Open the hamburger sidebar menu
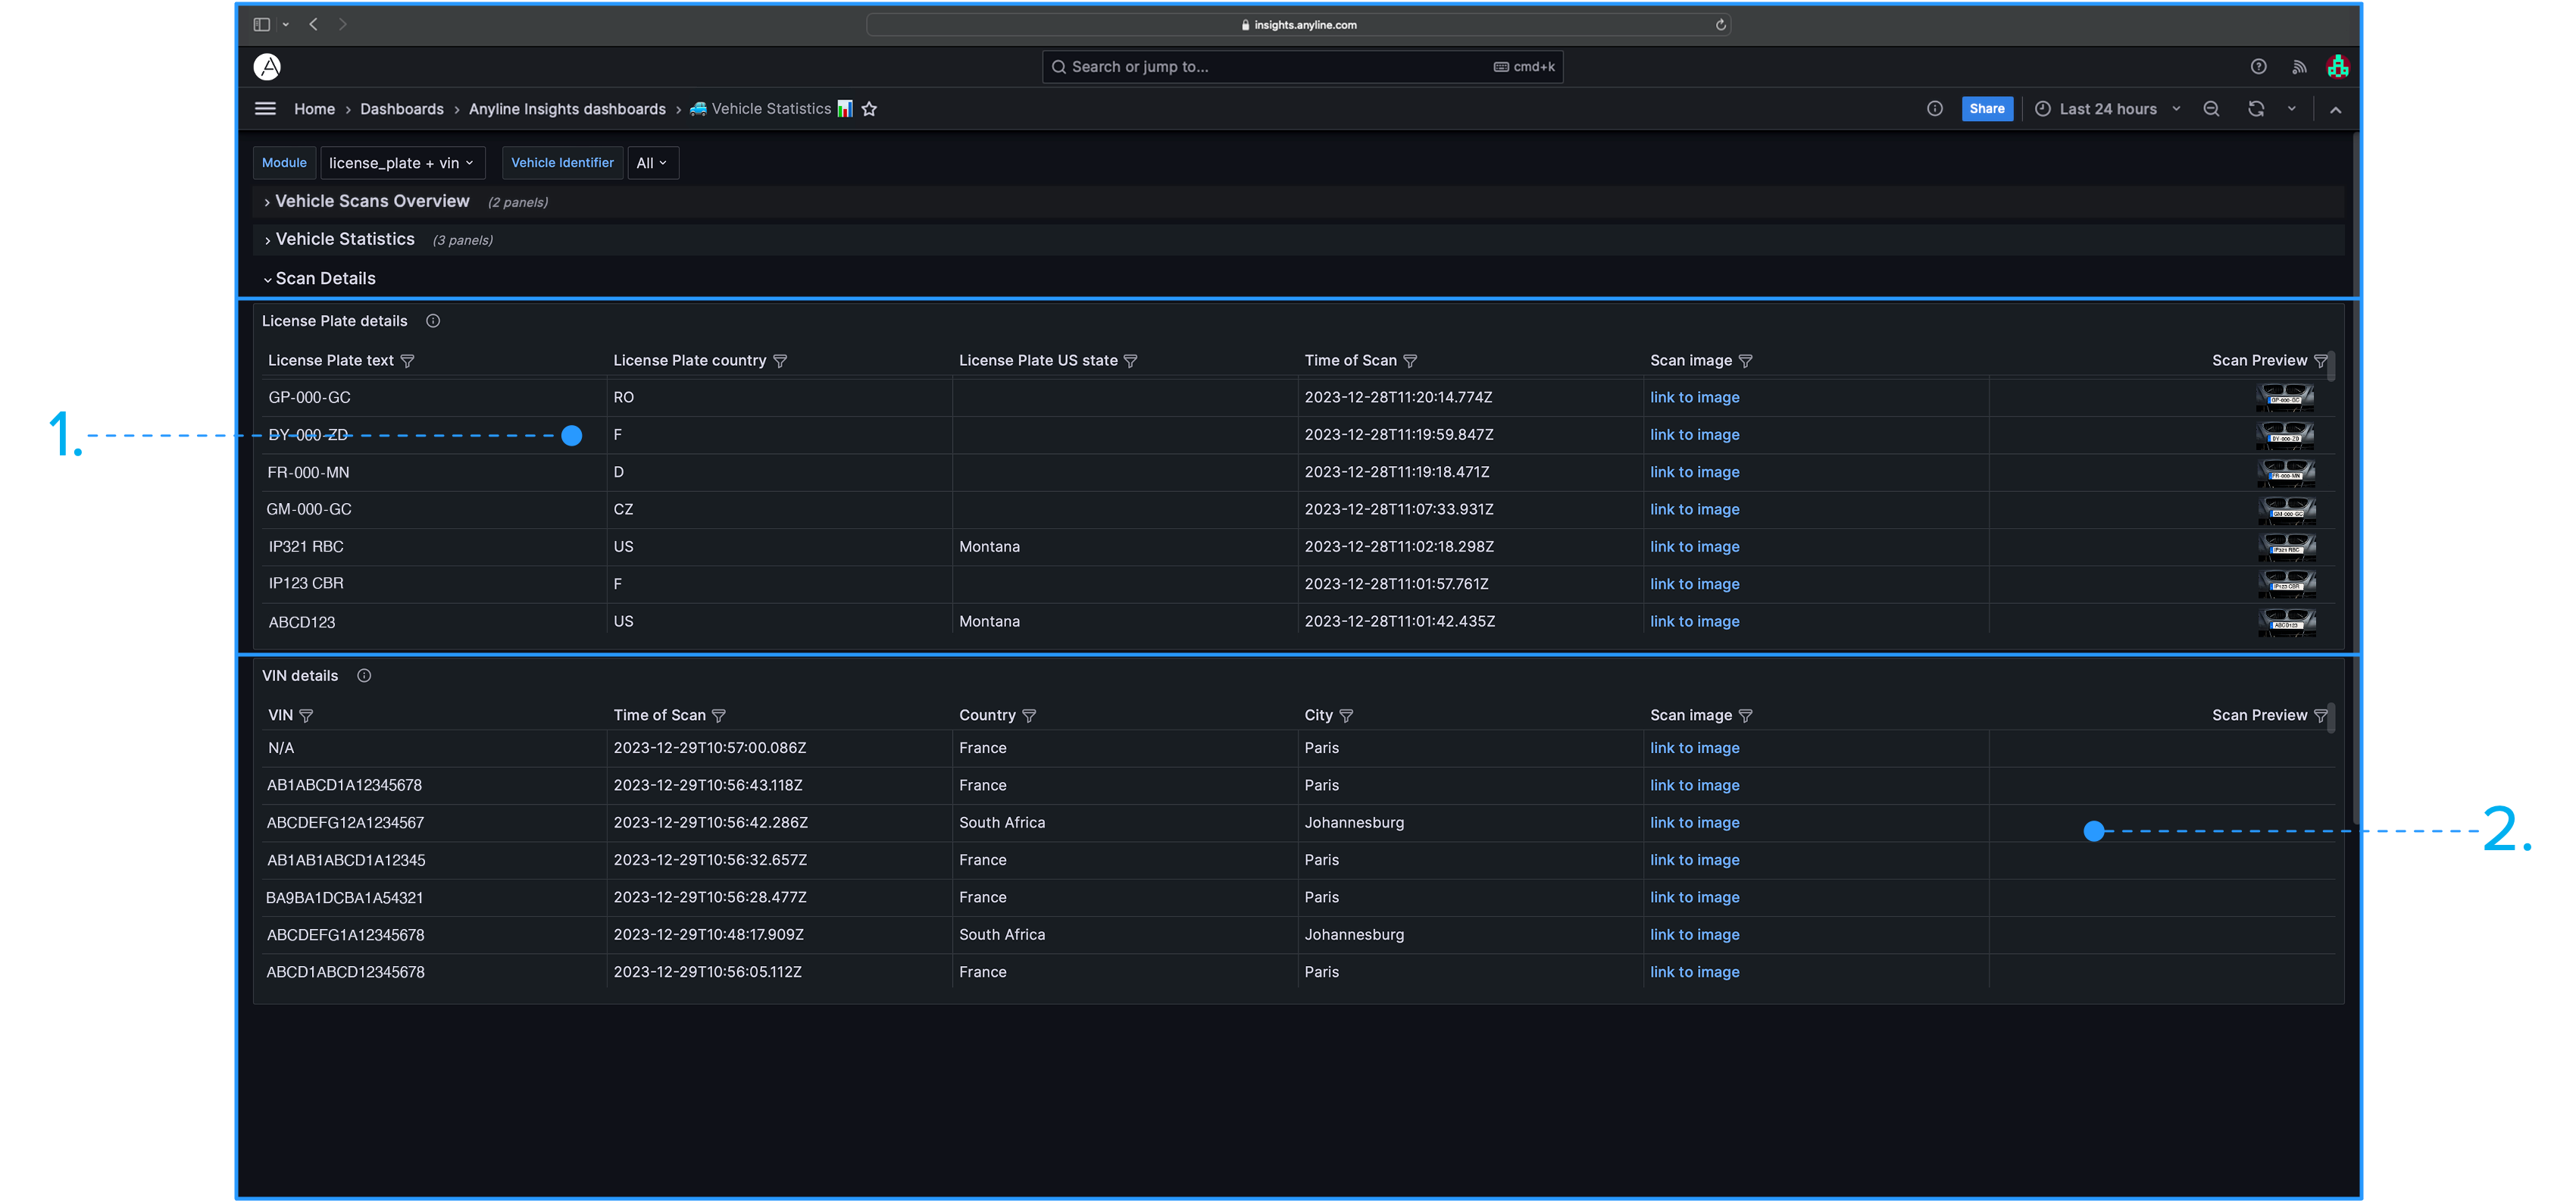This screenshot has width=2576, height=1201. coord(265,109)
